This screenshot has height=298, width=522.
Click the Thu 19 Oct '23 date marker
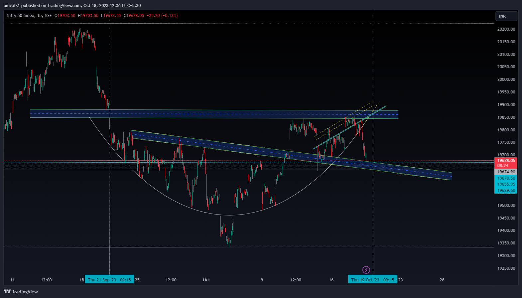[373, 280]
